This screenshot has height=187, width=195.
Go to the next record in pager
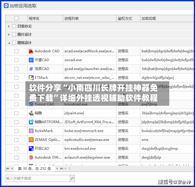click(57, 168)
